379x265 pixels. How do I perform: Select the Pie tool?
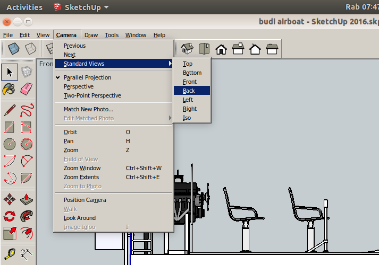coord(27,178)
